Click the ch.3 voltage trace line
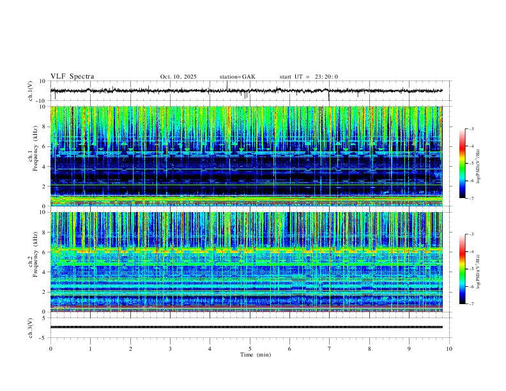506x391 pixels. 246,327
